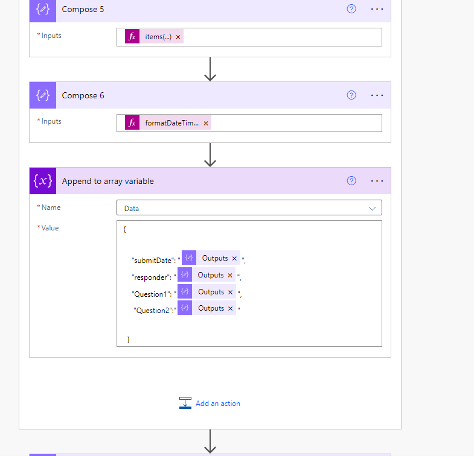Collapse Append to array variable by its title
This screenshot has width=474, height=456.
(108, 181)
